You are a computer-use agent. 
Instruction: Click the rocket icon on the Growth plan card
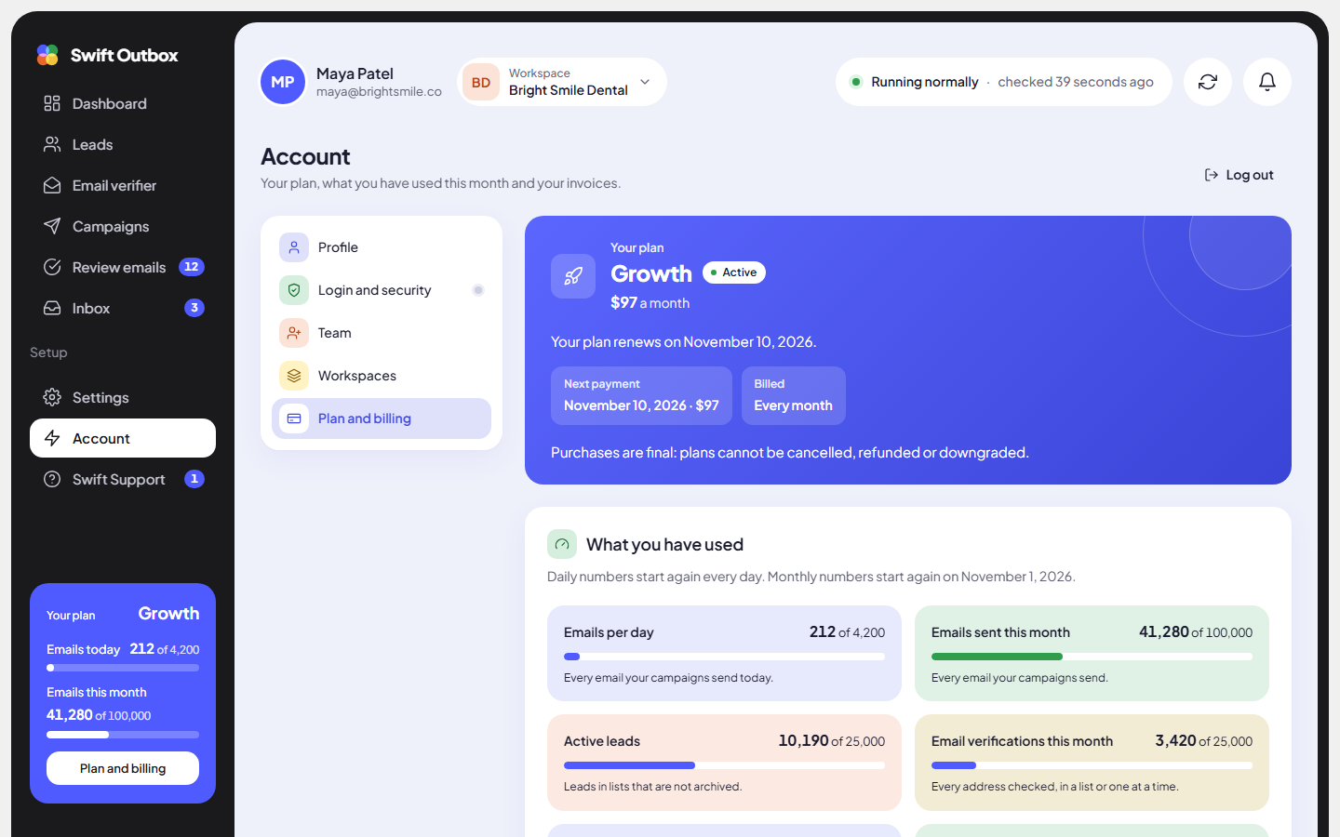tap(573, 276)
